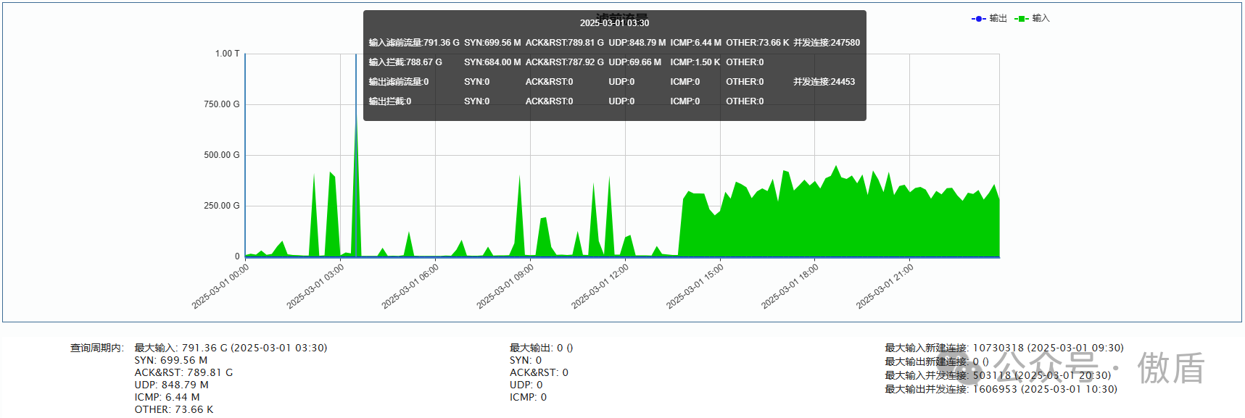Click the 并发连接:247580 value in tooltip

coord(826,43)
